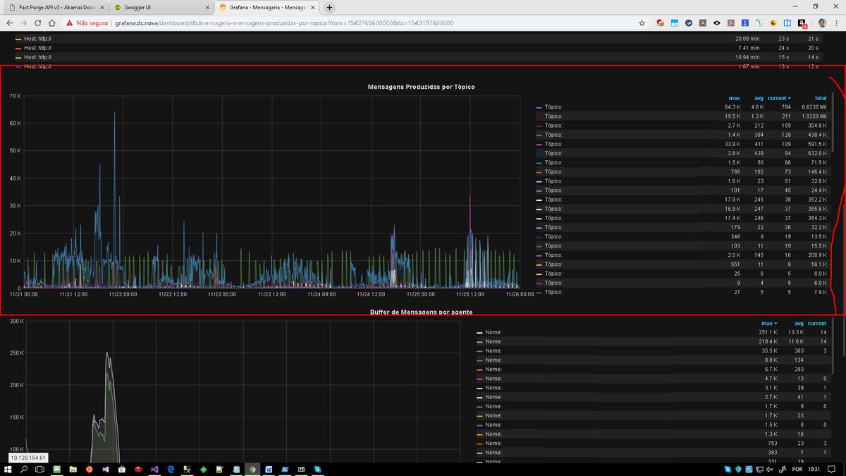Open the Microsoft Store taskbar icon

pos(122,469)
